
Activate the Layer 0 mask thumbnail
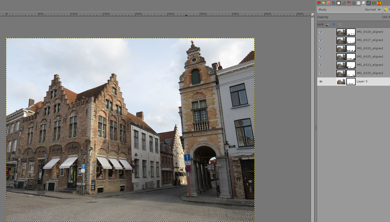point(351,82)
